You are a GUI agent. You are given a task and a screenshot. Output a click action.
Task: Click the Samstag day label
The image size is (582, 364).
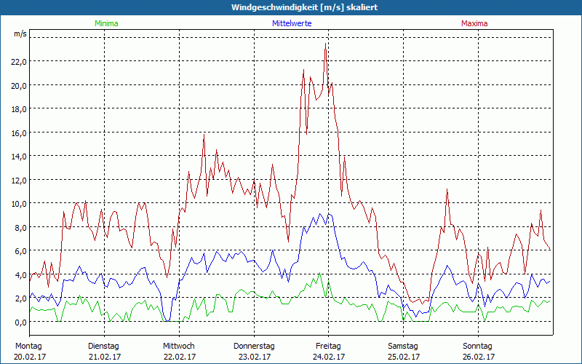click(403, 347)
